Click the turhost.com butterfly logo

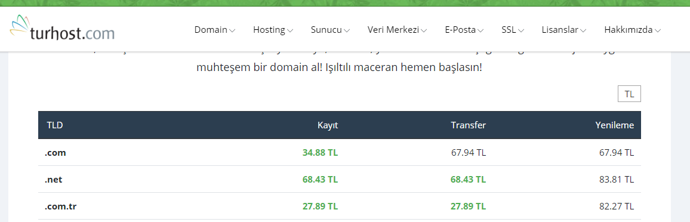point(62,28)
